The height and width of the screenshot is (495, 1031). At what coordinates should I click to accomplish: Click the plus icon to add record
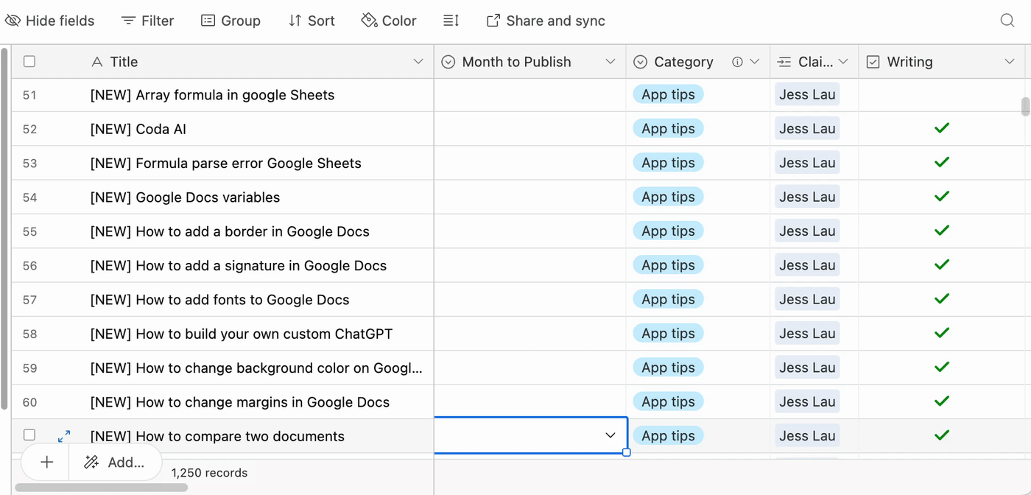47,462
